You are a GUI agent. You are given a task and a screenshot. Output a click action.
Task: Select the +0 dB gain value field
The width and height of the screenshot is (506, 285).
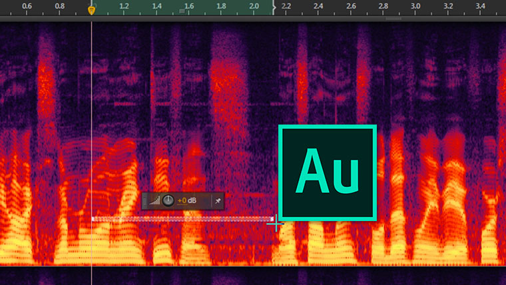point(187,200)
